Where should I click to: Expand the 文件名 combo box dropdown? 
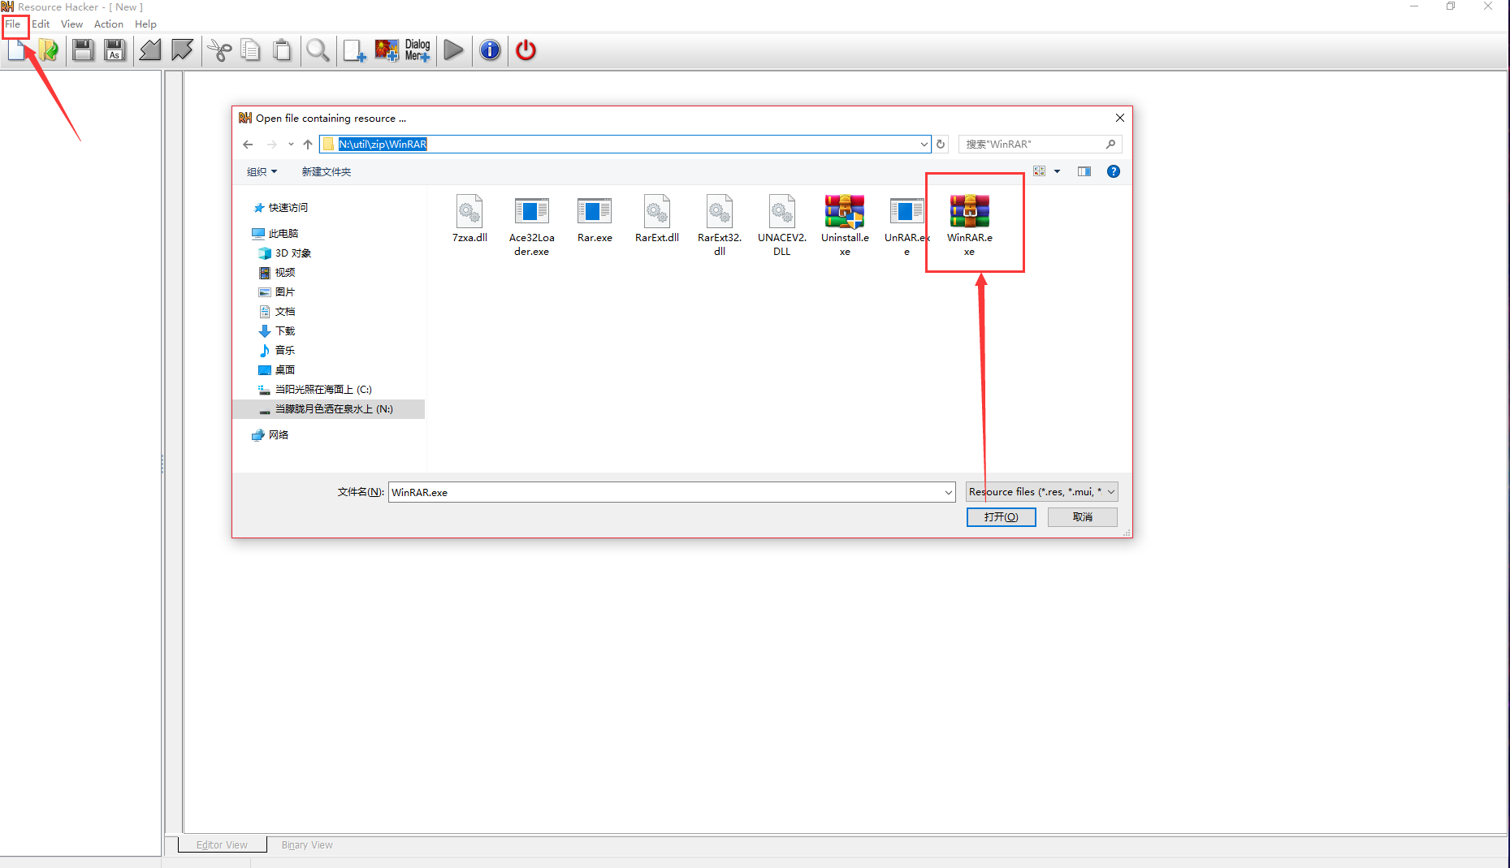pos(948,492)
